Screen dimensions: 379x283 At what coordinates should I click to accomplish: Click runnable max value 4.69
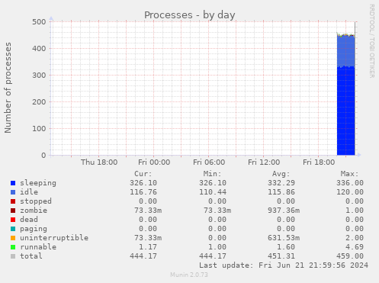tap(355, 247)
